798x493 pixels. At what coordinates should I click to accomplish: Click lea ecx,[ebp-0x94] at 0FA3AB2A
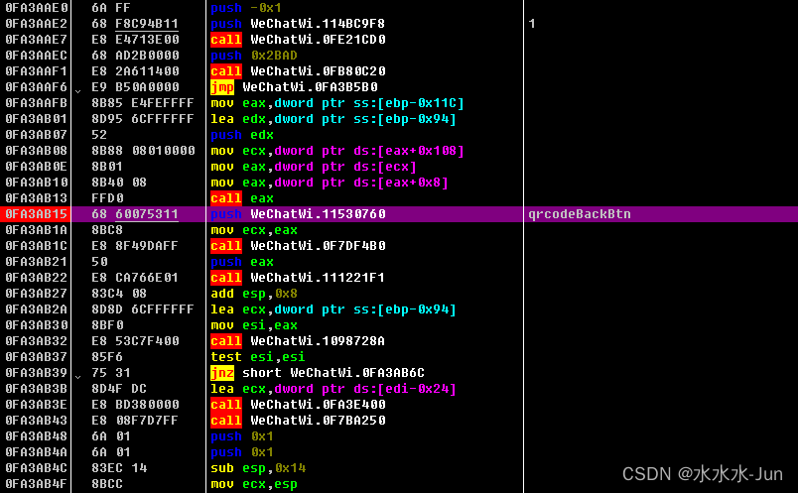click(333, 309)
